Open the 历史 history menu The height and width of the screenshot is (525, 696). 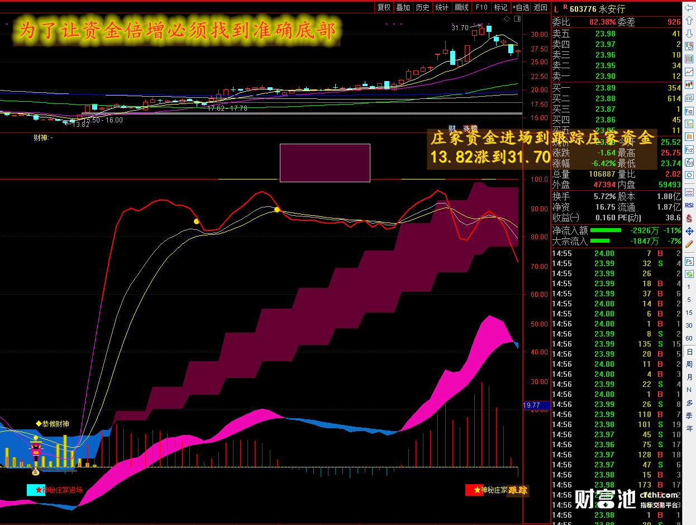(422, 7)
